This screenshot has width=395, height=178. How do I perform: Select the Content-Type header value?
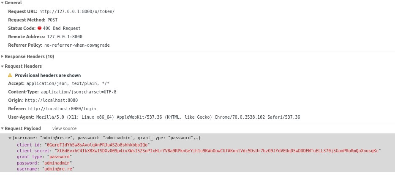click(79, 92)
